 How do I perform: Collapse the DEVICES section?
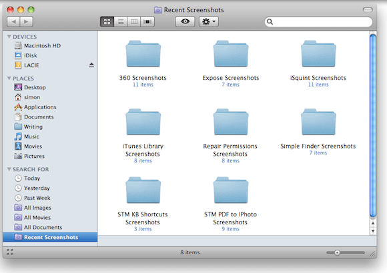pos(9,37)
